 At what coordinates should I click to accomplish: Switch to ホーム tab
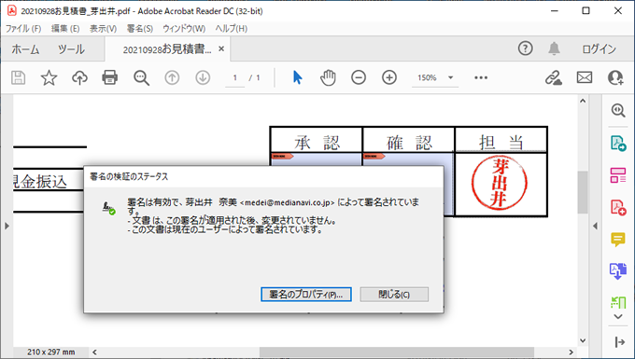point(25,49)
